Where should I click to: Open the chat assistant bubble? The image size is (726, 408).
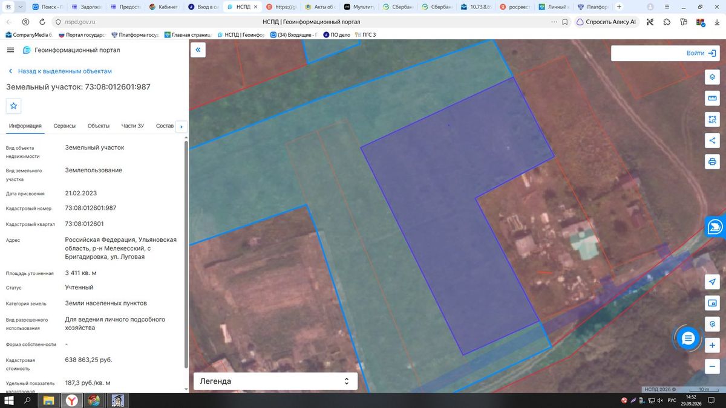pyautogui.click(x=688, y=338)
